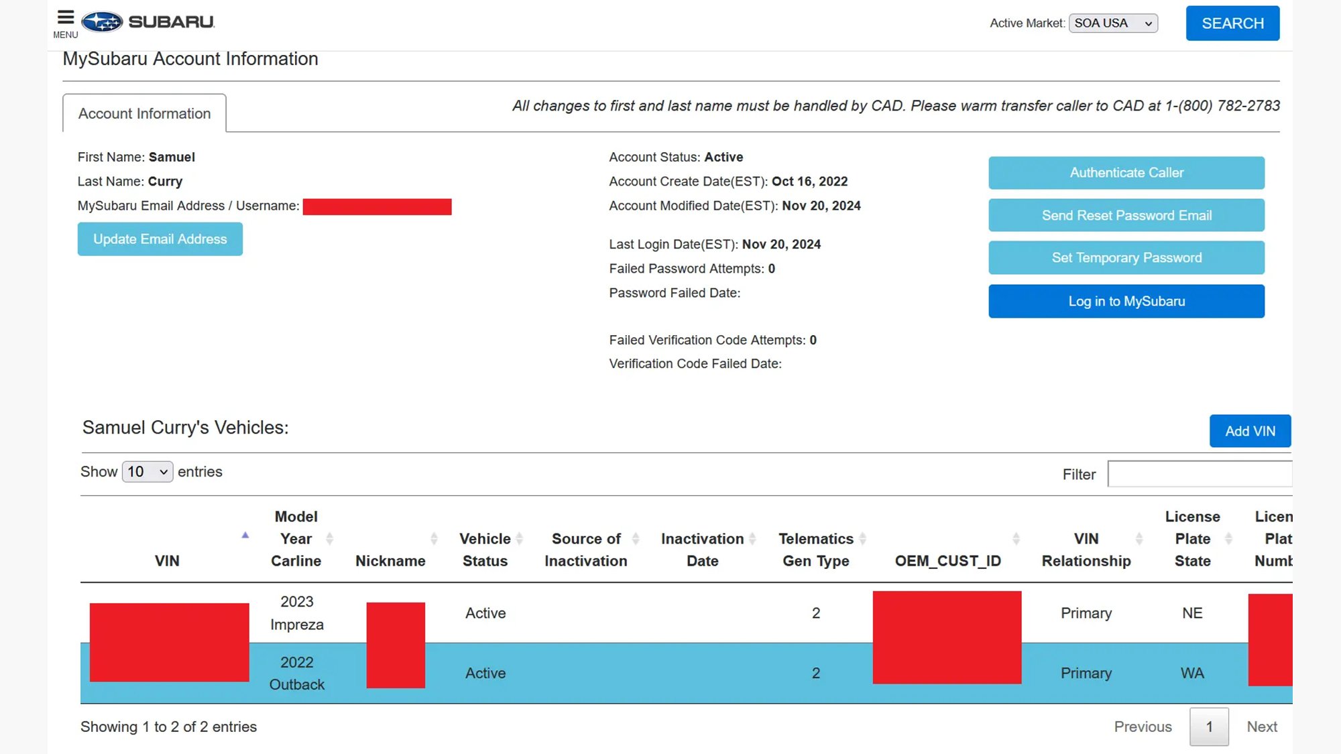The image size is (1341, 754).
Task: Click Account Modified Date Nov 20, 2024
Action: (x=735, y=206)
